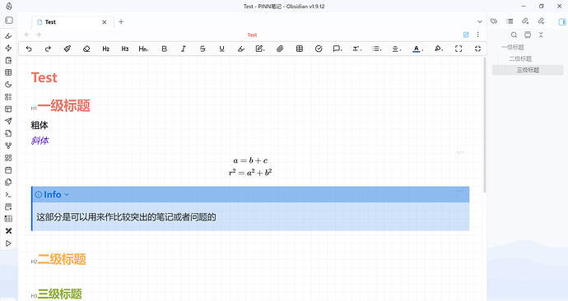This screenshot has height=301, width=568.
Task: Navigate forward with right arrow
Action: point(39,35)
